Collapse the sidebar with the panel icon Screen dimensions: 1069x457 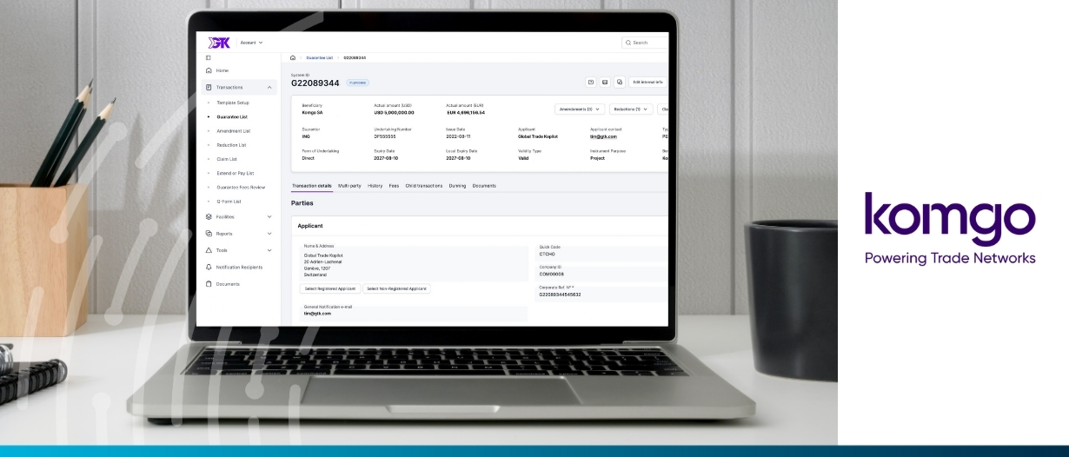(x=208, y=57)
